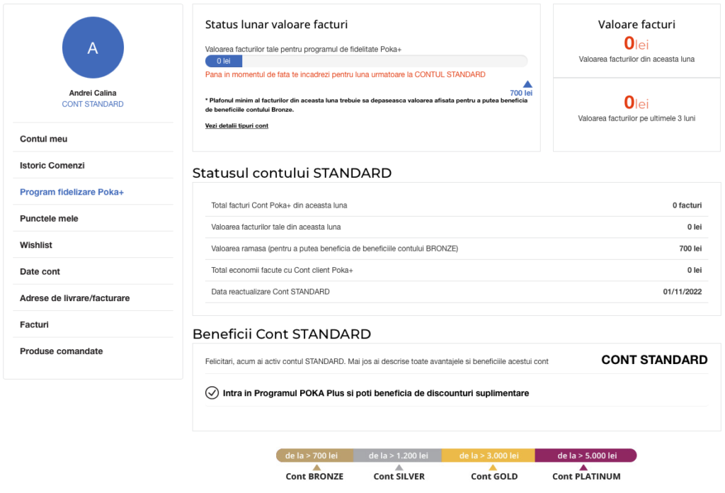Click the 'Valoare facturi' card heading

pos(636,25)
